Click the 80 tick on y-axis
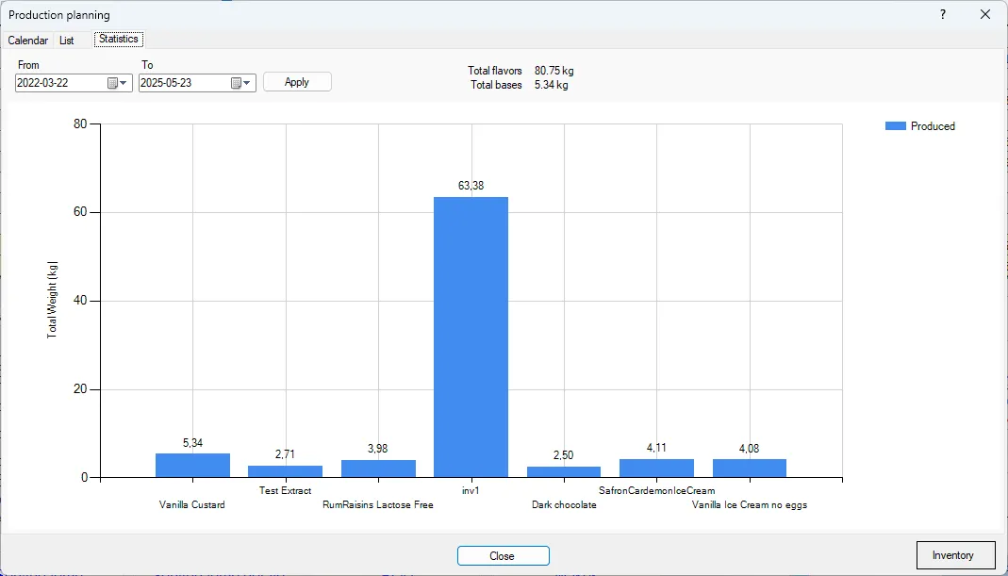 80,124
